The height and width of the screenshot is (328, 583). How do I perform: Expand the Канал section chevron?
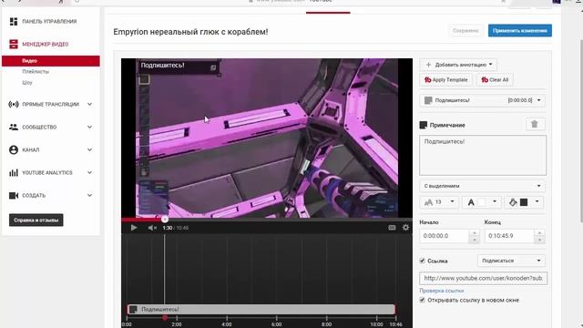click(x=89, y=149)
